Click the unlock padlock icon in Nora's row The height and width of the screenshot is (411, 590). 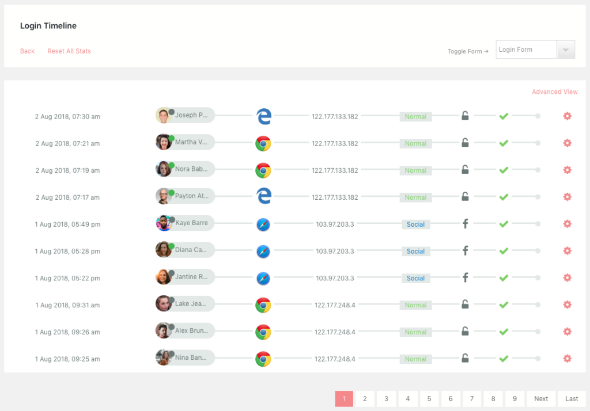465,170
